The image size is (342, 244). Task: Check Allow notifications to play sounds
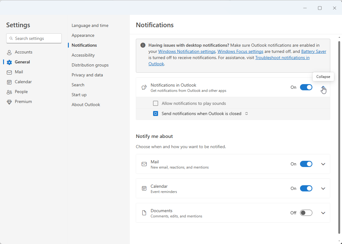point(156,103)
